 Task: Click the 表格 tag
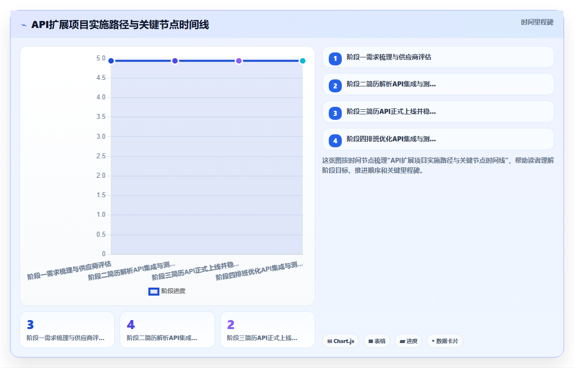click(377, 341)
